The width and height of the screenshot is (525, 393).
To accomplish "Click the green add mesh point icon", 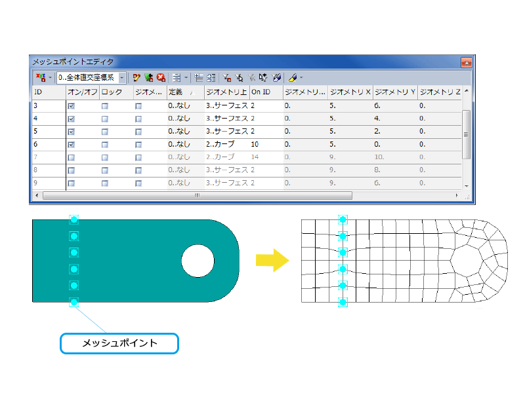I will coord(149,78).
